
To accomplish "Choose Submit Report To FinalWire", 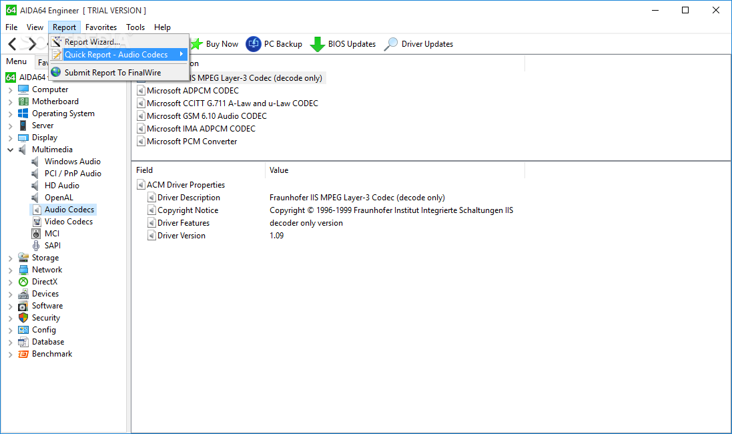I will [119, 72].
